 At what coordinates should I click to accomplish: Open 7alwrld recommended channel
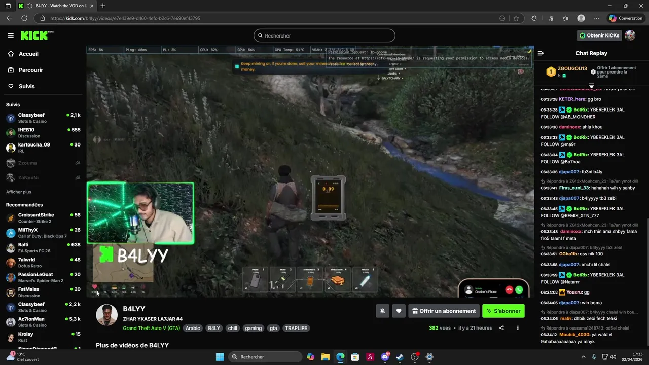[x=43, y=263]
